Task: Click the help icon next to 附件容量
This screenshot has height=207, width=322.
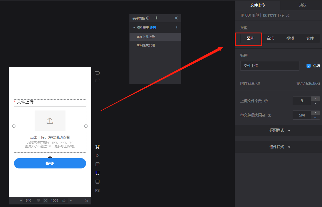Action: click(x=258, y=83)
